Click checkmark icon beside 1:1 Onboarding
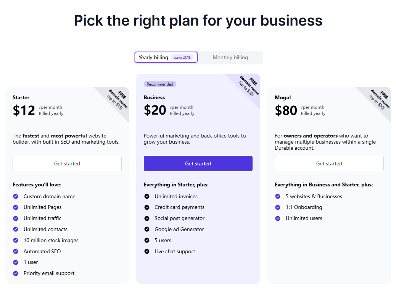 click(x=278, y=207)
